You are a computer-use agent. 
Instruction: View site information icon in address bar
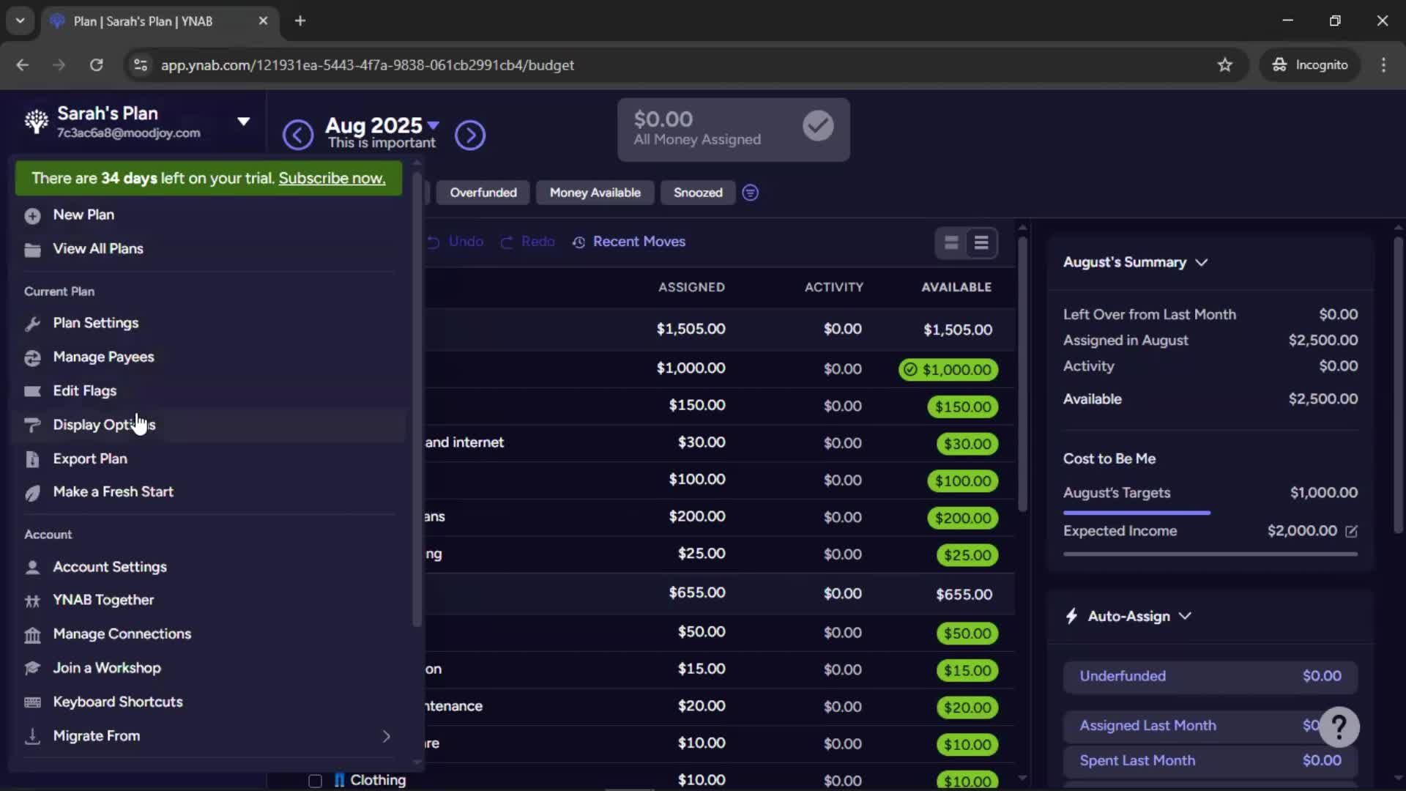141,65
